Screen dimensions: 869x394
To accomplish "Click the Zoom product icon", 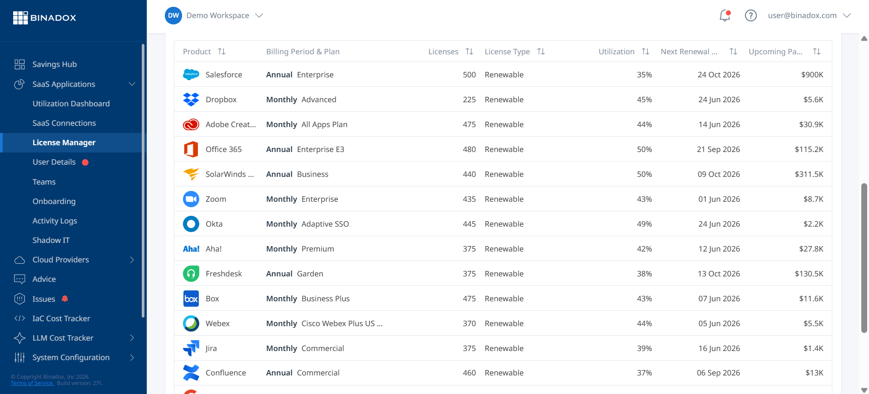I will 191,199.
